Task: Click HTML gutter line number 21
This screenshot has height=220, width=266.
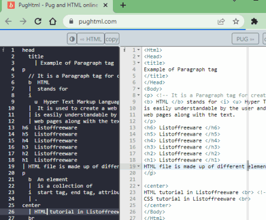Action: pos(132,179)
